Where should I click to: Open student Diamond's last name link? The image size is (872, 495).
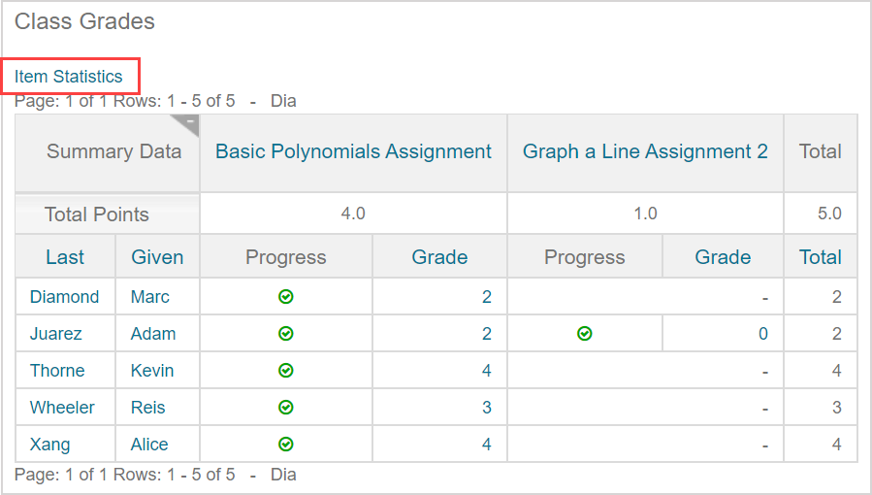(64, 297)
